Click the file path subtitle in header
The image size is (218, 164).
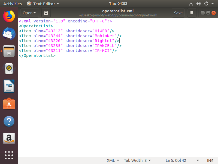click(x=118, y=15)
